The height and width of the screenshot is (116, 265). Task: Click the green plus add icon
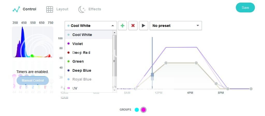tap(123, 26)
